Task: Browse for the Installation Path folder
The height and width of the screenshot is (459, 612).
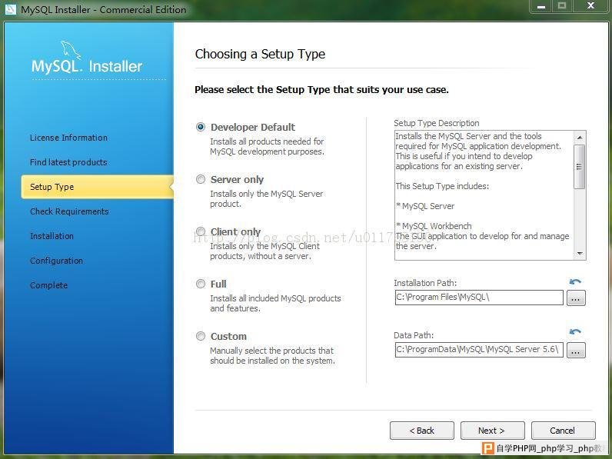Action: 576,298
